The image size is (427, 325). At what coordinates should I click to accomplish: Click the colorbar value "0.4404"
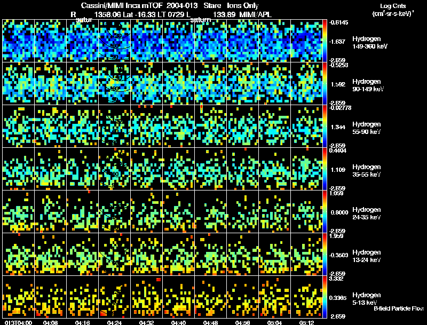[x=338, y=150]
